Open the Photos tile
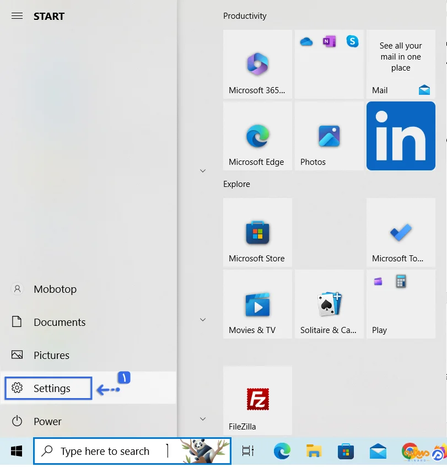The height and width of the screenshot is (467, 447). coord(329,136)
